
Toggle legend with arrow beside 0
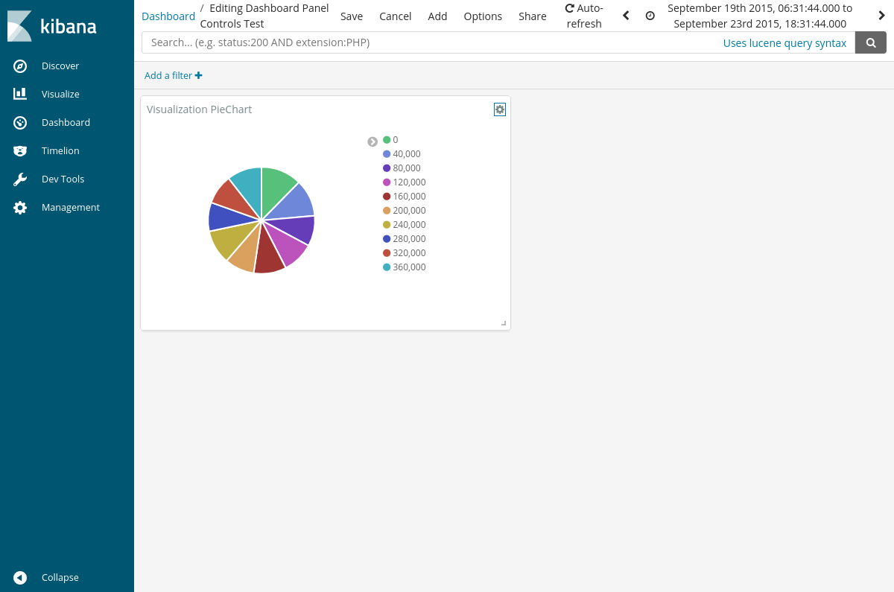click(372, 141)
